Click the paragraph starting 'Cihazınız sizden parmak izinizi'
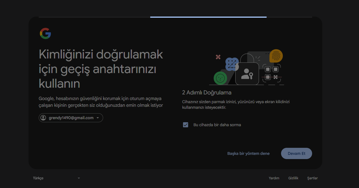The width and height of the screenshot is (359, 188). (x=236, y=105)
